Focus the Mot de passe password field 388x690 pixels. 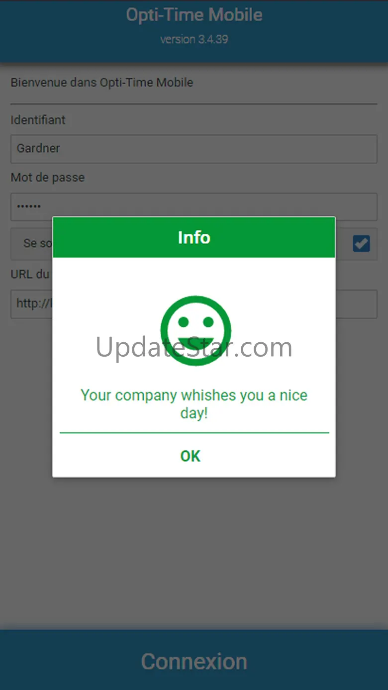pyautogui.click(x=194, y=206)
